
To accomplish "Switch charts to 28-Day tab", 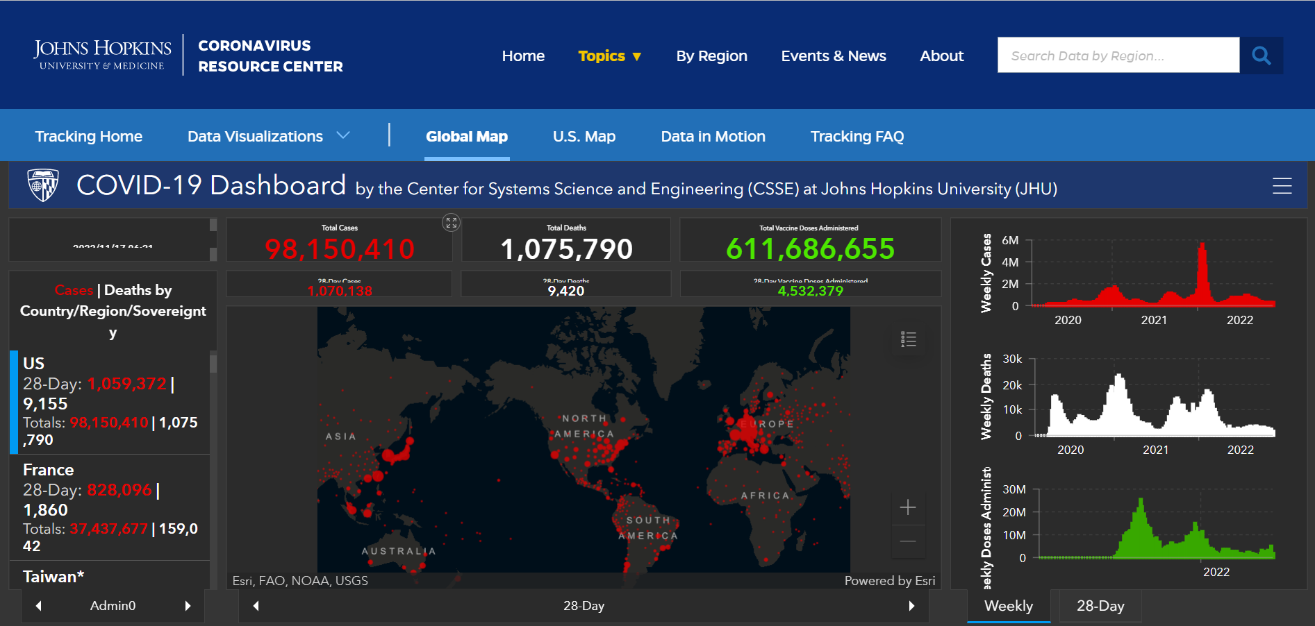I will point(1100,606).
